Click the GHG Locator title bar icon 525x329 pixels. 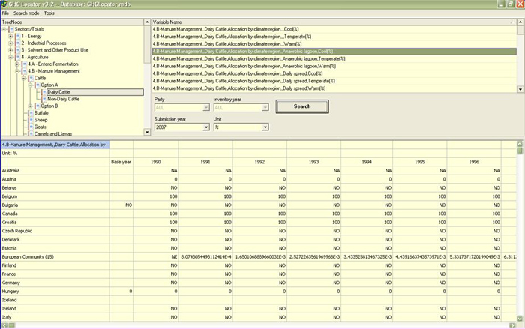[x=5, y=4]
